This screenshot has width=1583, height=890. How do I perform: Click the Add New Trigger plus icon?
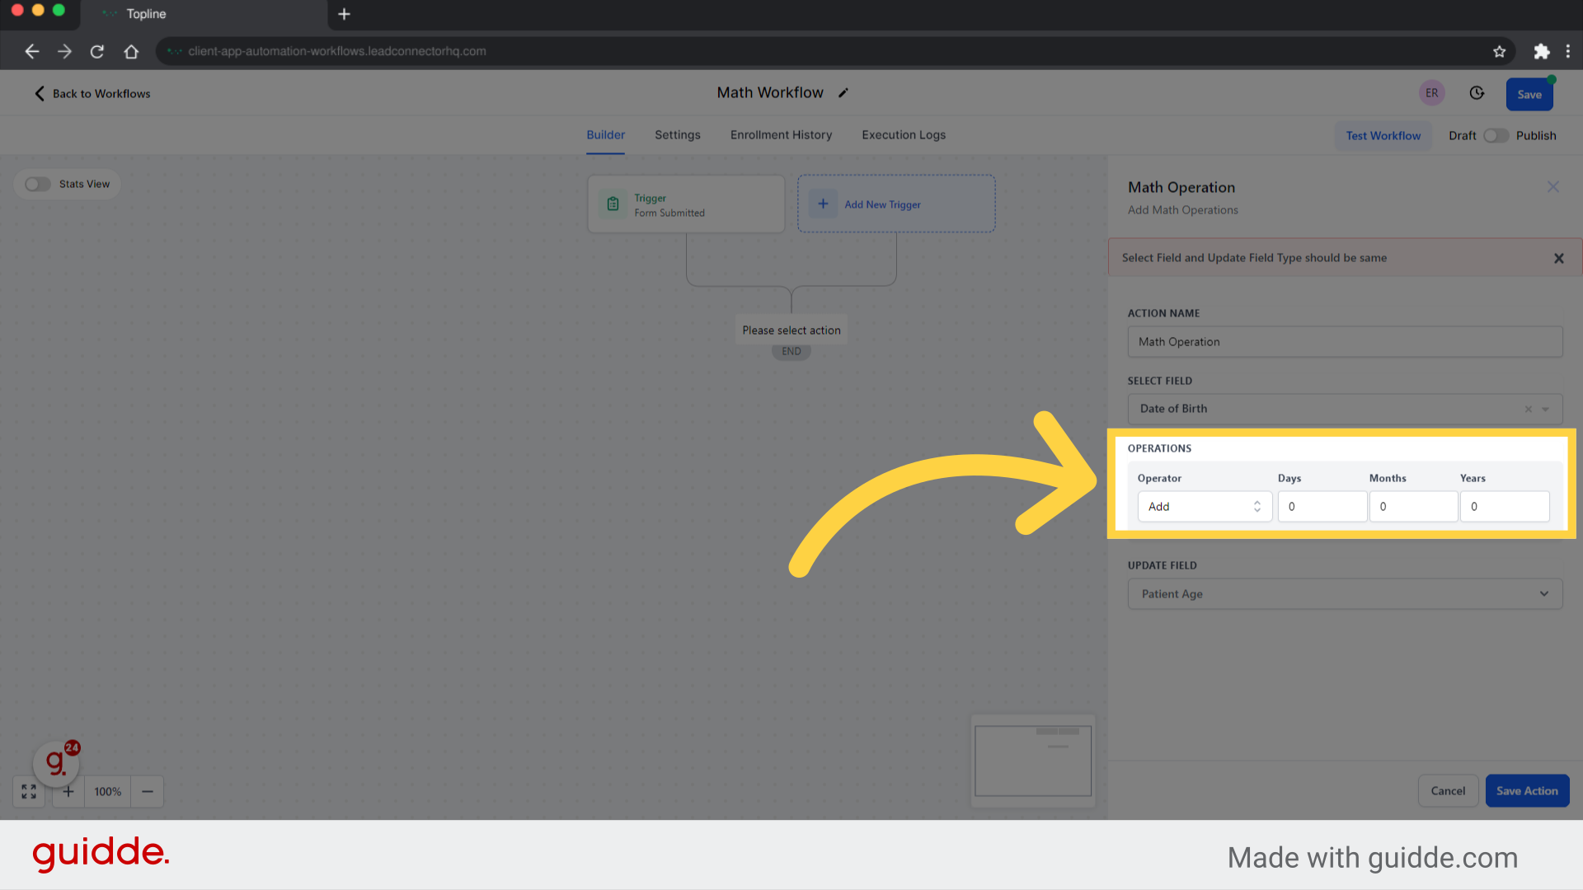tap(823, 204)
